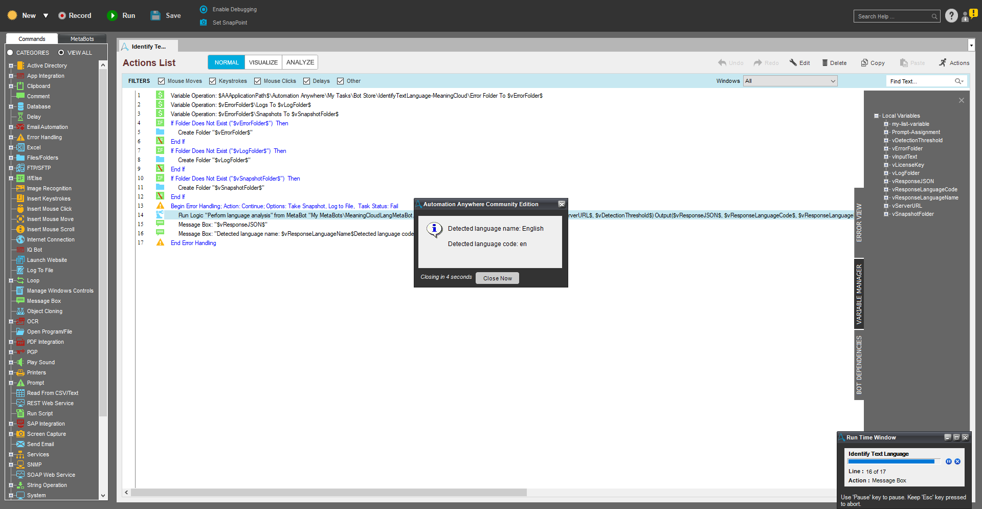
Task: Click the NORMAL view button
Action: click(227, 62)
